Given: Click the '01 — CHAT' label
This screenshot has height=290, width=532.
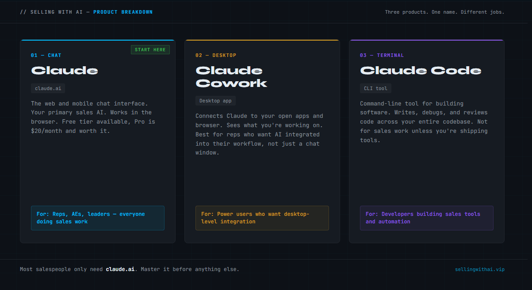Looking at the screenshot, I should click(46, 55).
